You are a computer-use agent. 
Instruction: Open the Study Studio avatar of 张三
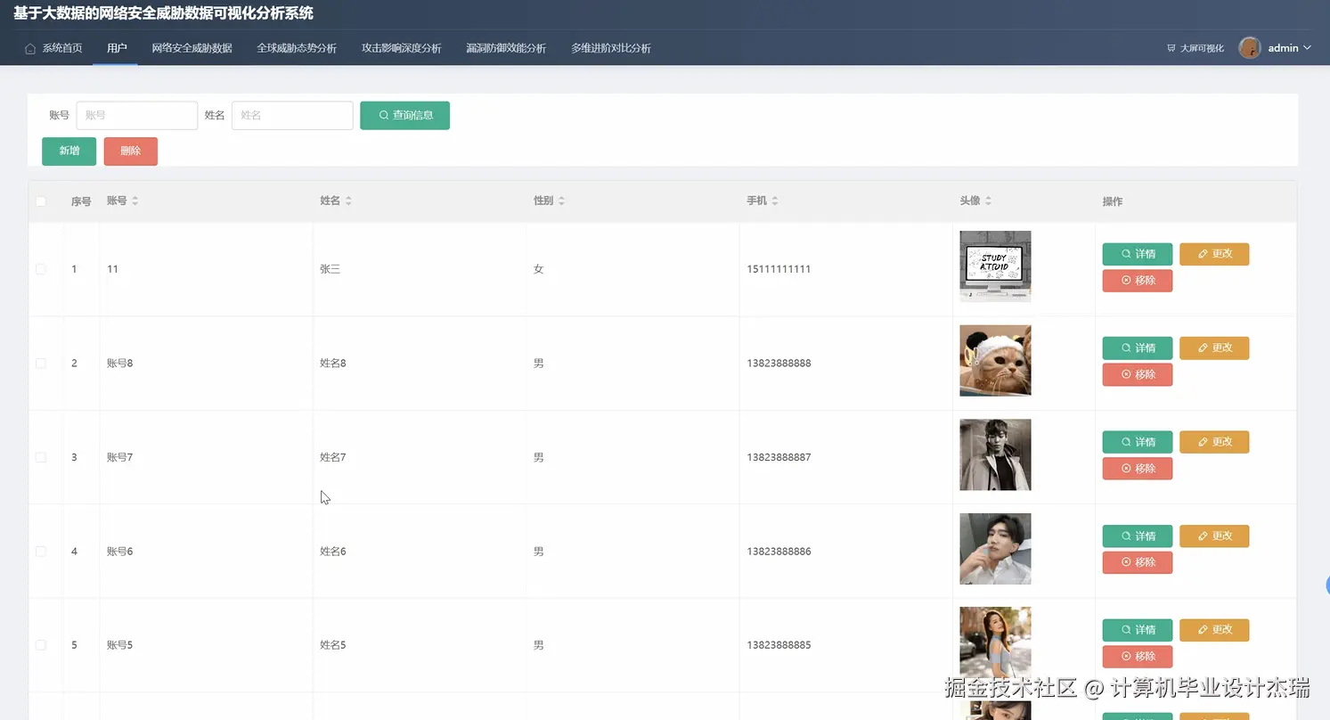point(995,266)
